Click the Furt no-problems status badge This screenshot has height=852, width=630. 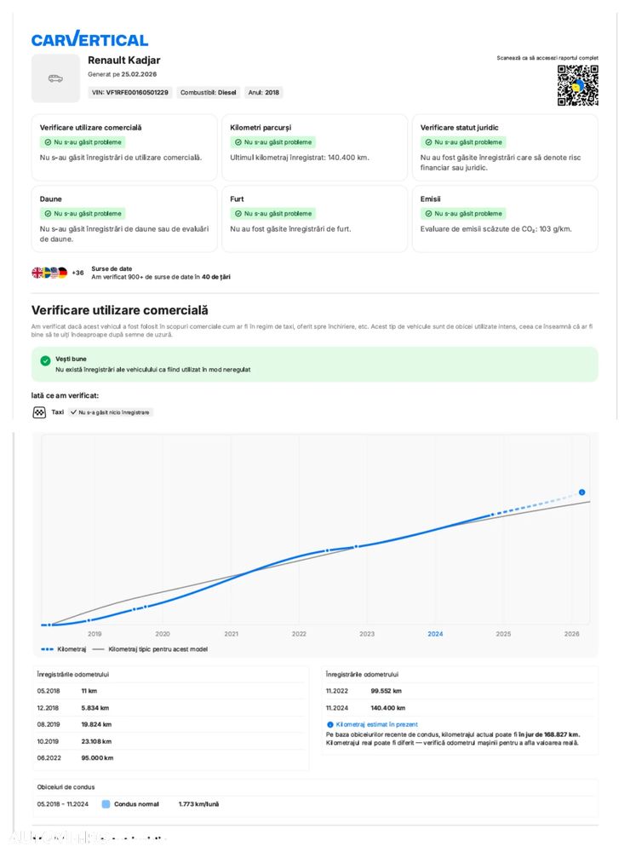274,214
